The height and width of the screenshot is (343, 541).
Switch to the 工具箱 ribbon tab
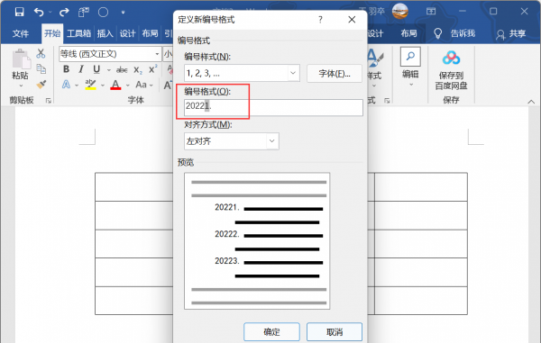pos(78,33)
